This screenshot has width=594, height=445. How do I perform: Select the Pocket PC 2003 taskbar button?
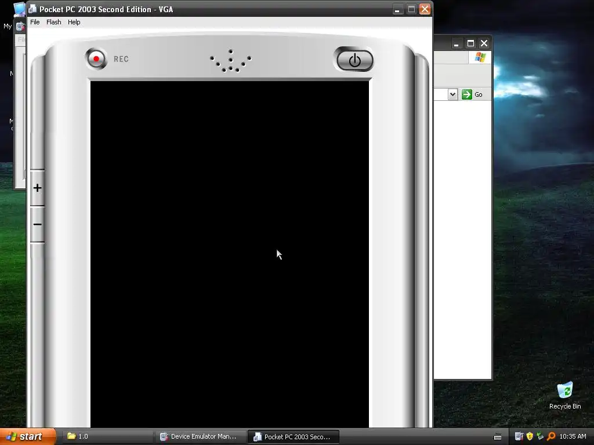pyautogui.click(x=293, y=437)
